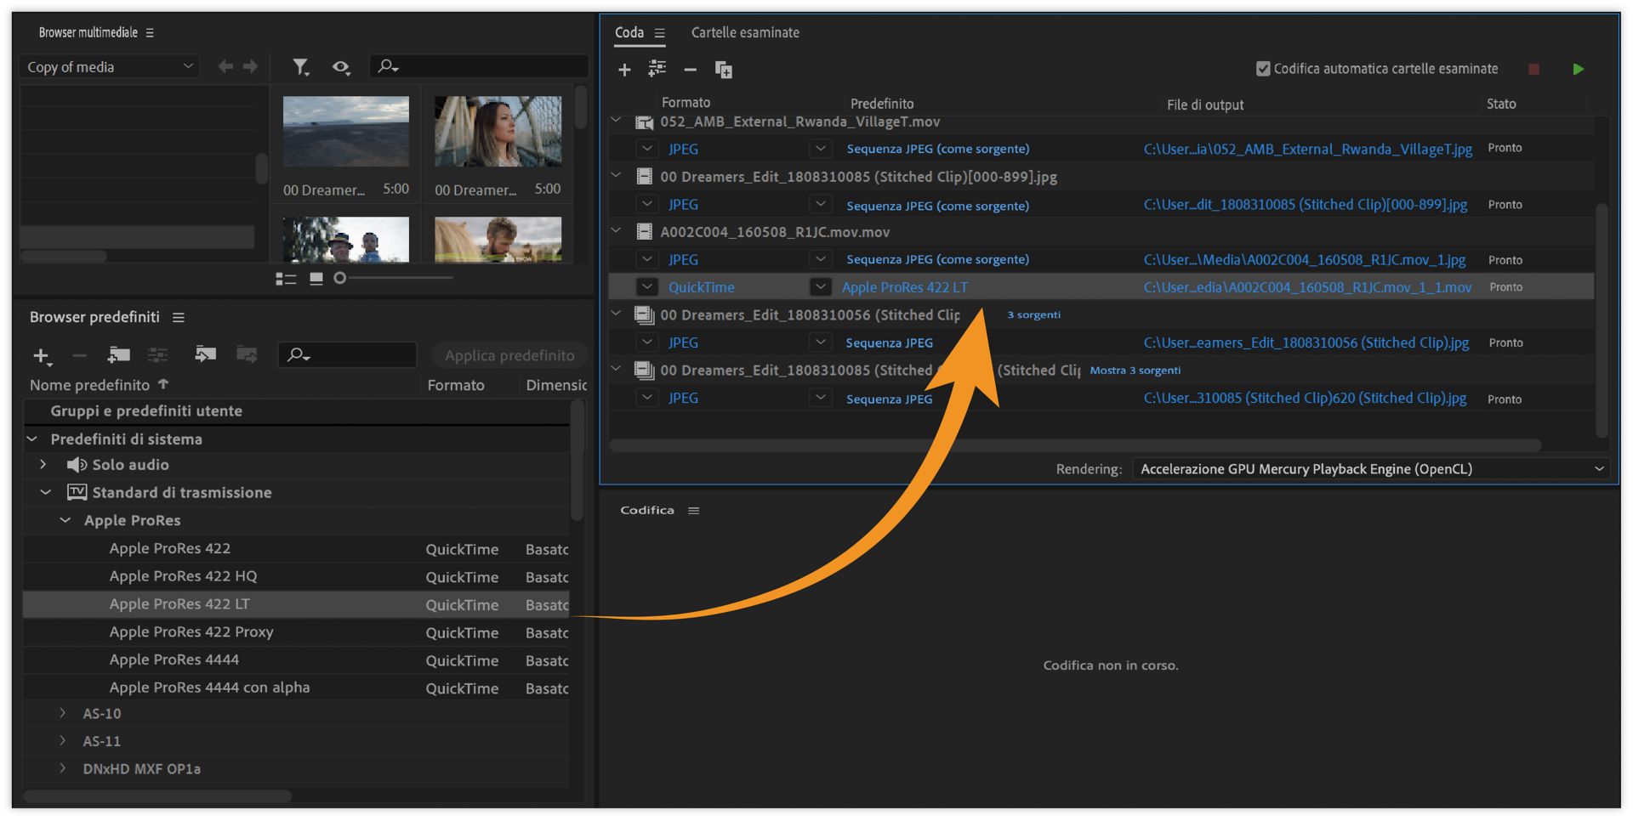
Task: Open the Rendering engine dropdown
Action: pos(1370,469)
